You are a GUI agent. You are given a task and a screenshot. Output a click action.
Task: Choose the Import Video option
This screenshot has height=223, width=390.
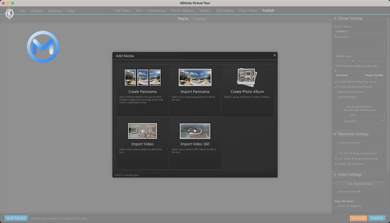[x=143, y=143]
